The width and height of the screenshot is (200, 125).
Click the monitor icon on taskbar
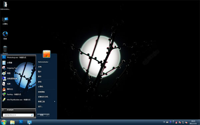[x=29, y=122]
